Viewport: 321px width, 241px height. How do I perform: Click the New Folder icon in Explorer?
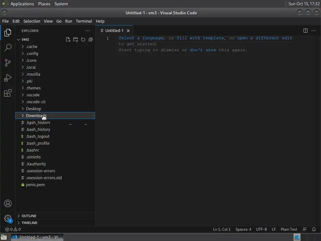[76, 40]
